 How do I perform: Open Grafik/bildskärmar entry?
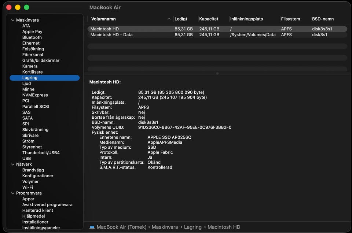point(41,60)
